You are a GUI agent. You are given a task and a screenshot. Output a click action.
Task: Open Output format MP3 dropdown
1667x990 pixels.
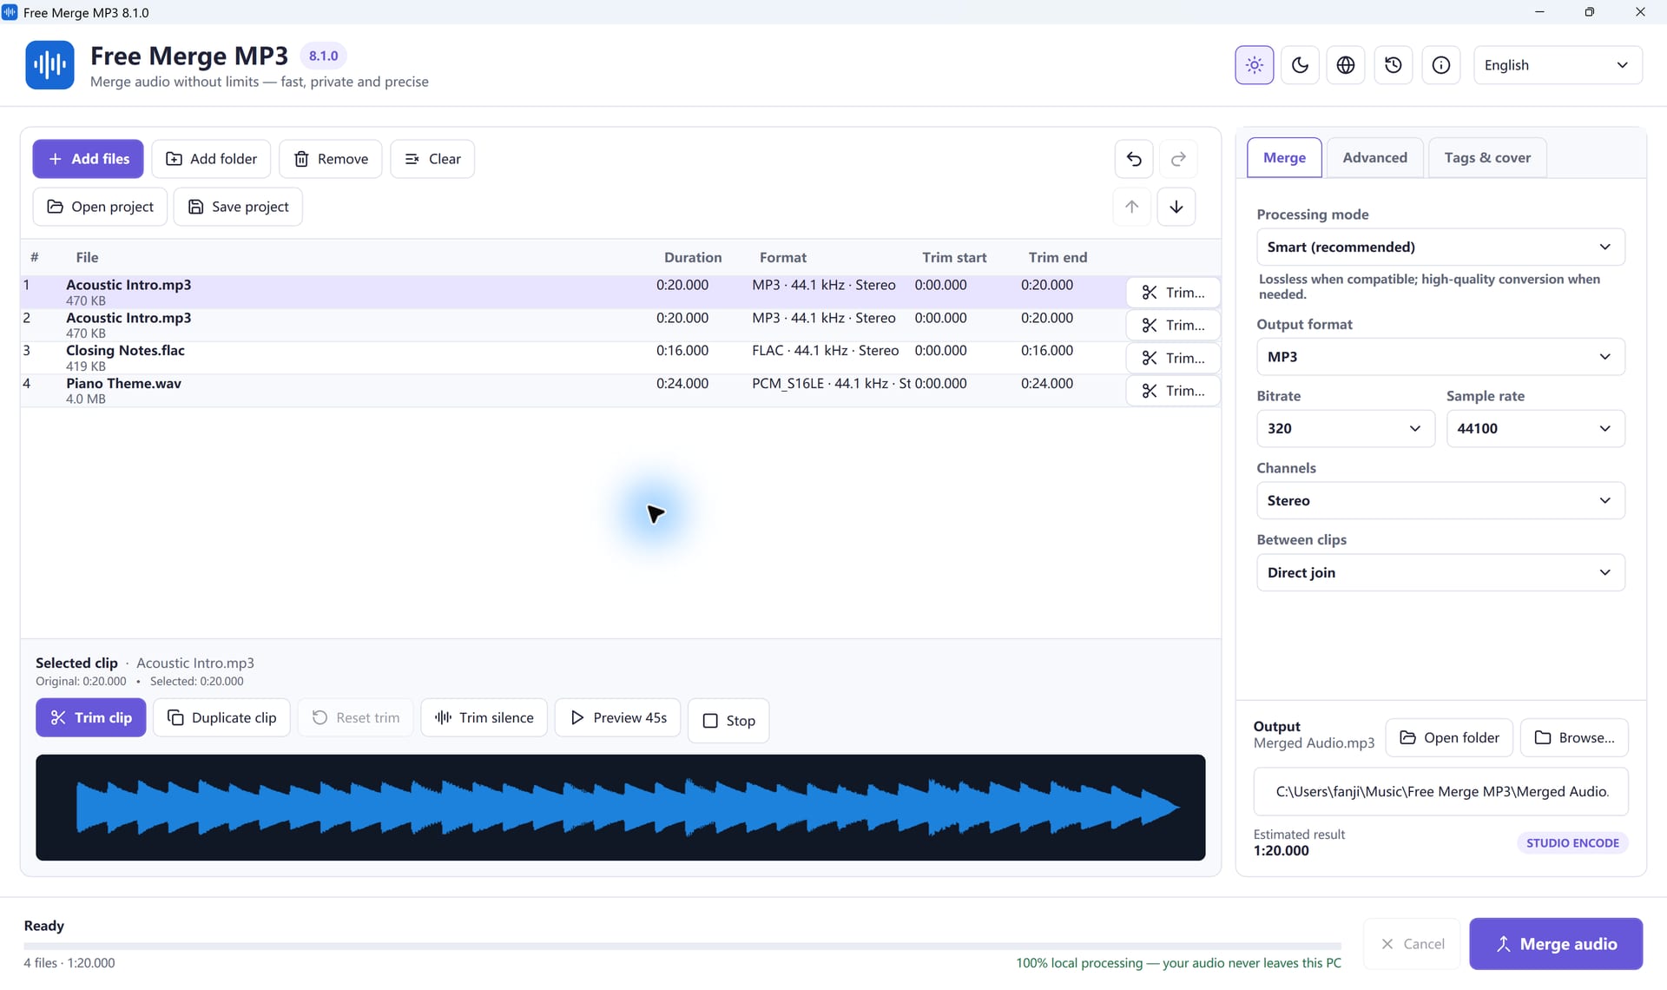[x=1440, y=357]
